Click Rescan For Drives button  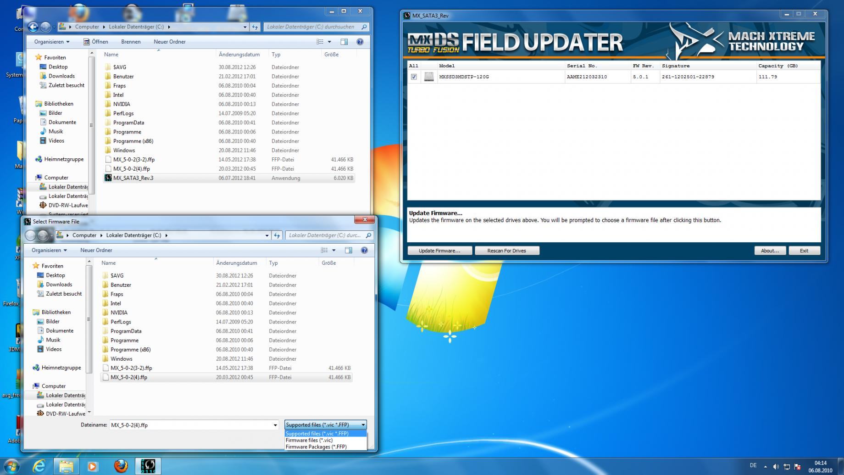click(506, 251)
